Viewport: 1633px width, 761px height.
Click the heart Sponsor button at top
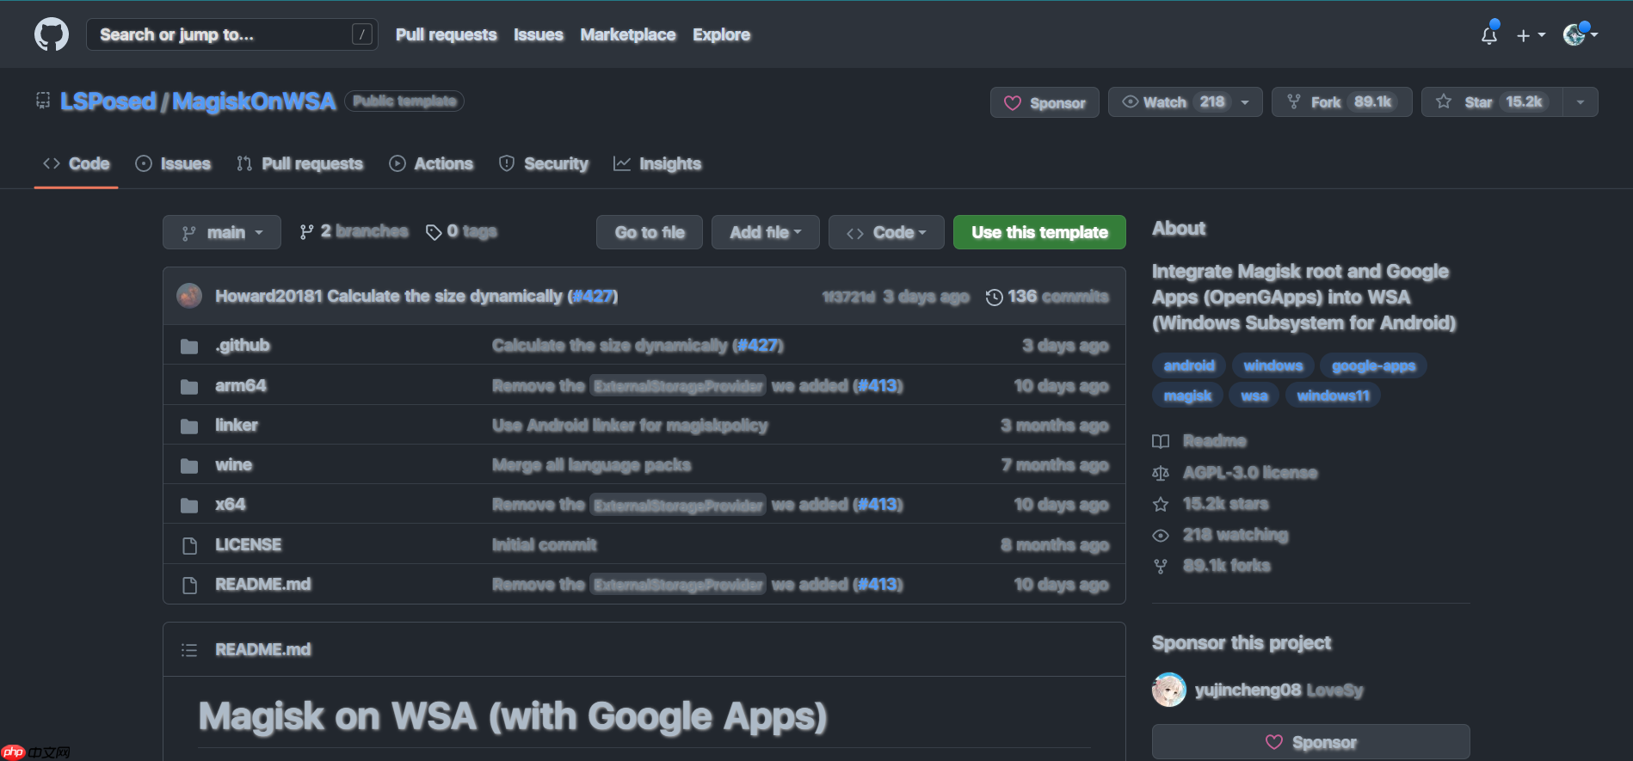click(x=1045, y=103)
